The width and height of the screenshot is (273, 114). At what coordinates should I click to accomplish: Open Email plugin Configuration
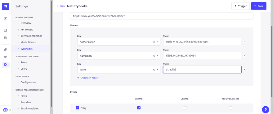click(x=28, y=82)
